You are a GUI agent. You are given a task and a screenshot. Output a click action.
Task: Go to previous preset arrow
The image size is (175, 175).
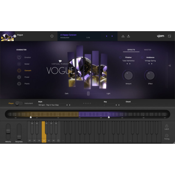tap(107, 36)
